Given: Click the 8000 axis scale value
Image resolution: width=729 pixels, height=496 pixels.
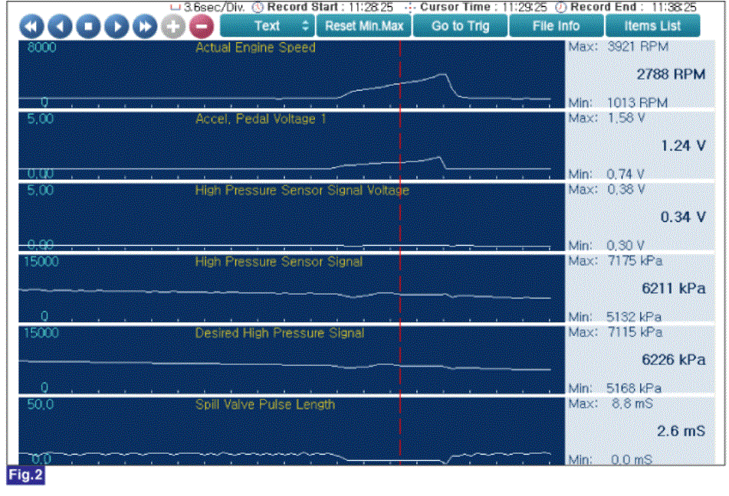Looking at the screenshot, I should [x=42, y=47].
